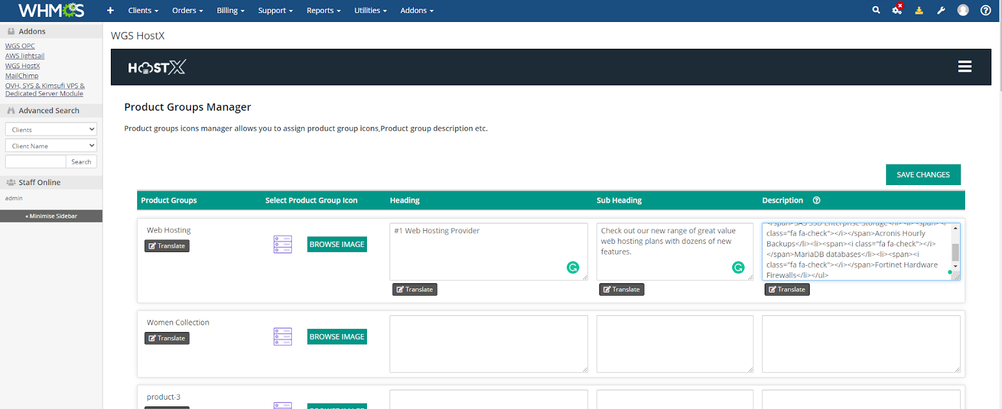Screen dimensions: 1002x409
Task: Click the admin user avatar icon
Action: (963, 10)
